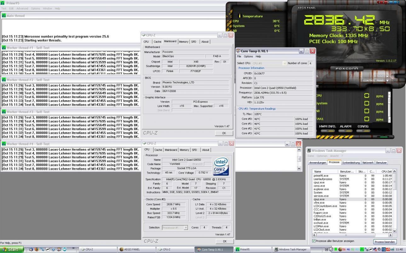Select Mainboard tab in lower CPU-Z window
The height and width of the screenshot is (253, 406).
171,150
